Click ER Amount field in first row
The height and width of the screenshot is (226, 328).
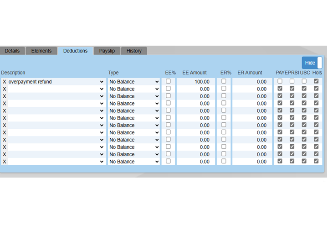click(x=251, y=82)
